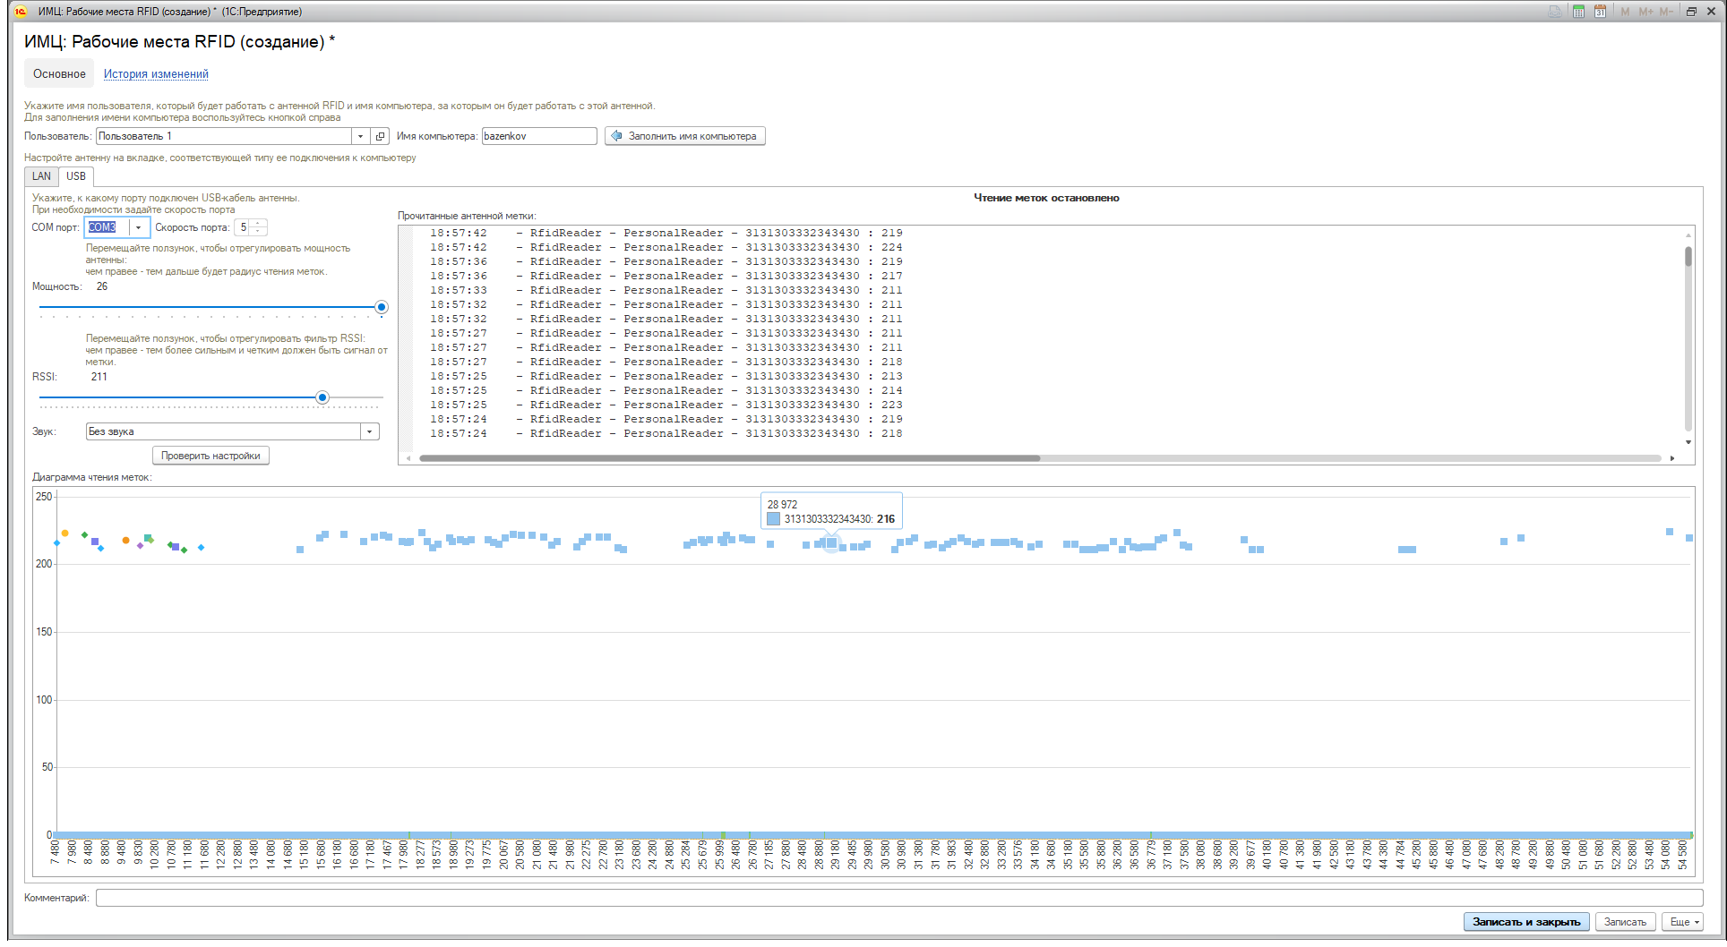Expand the Звук sound dropdown

[369, 431]
